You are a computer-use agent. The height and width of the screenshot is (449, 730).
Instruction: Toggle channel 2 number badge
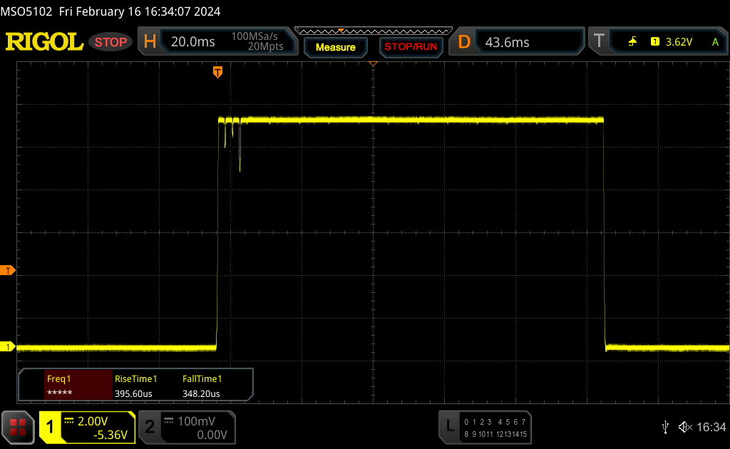click(150, 427)
